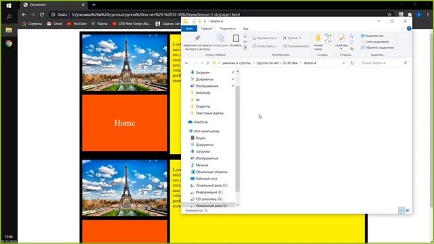Open the Карты bookmark
Image resolution: width=434 pixels, height=244 pixels.
click(x=100, y=24)
